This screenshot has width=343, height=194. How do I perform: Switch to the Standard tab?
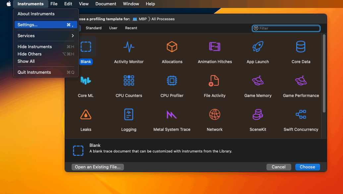[x=94, y=28]
